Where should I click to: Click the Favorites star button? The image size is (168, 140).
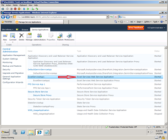7,22
